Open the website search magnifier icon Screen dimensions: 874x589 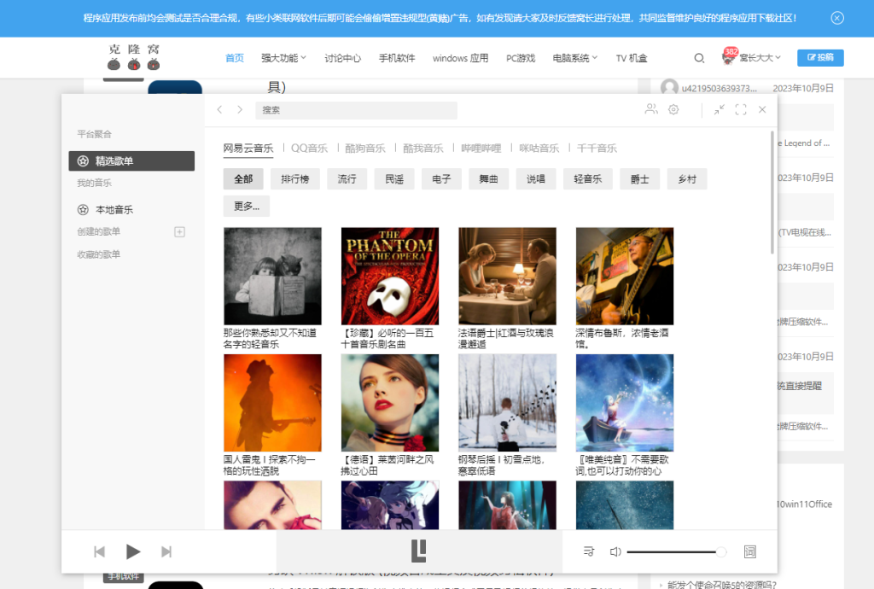(699, 58)
